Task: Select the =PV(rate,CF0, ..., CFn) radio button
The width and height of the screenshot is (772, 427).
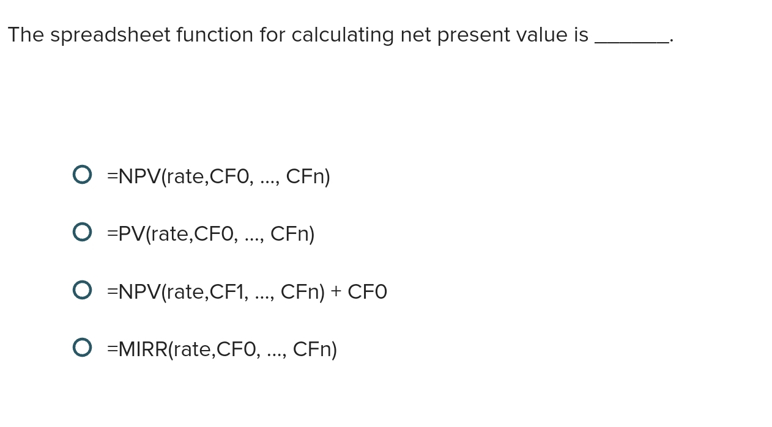Action: (83, 232)
